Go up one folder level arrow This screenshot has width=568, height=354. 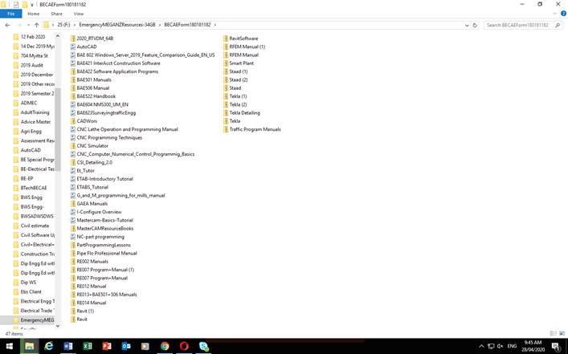click(37, 25)
